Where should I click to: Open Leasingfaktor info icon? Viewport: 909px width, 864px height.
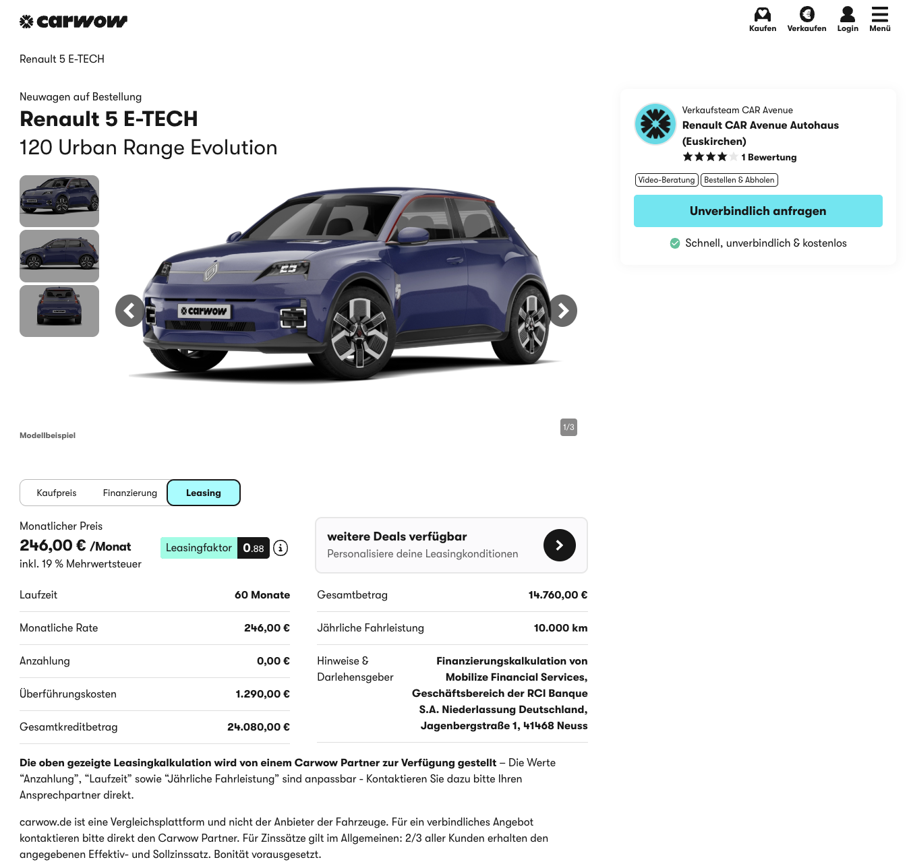(281, 548)
